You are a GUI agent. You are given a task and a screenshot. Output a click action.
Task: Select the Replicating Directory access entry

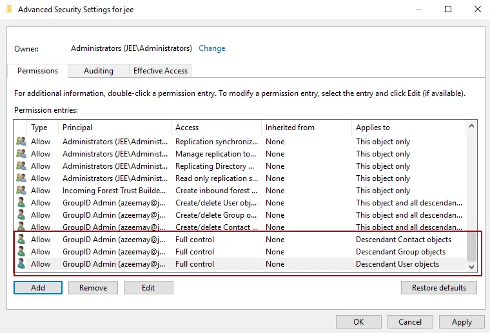point(240,166)
